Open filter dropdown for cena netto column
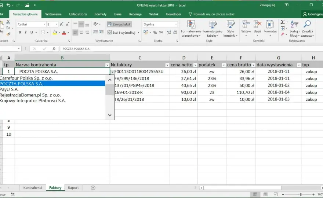This screenshot has height=198, width=323. pos(195,65)
